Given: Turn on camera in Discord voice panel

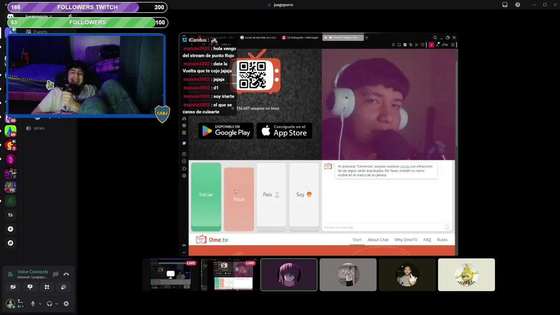Looking at the screenshot, I should [13, 287].
